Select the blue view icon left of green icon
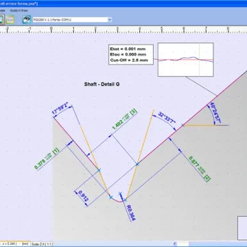Screen dimensions: 247x247 click(1, 20)
